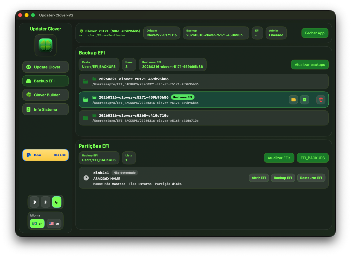351x257 pixels.
Task: Switch to light mode with the sun toggle
Action: tap(45, 202)
